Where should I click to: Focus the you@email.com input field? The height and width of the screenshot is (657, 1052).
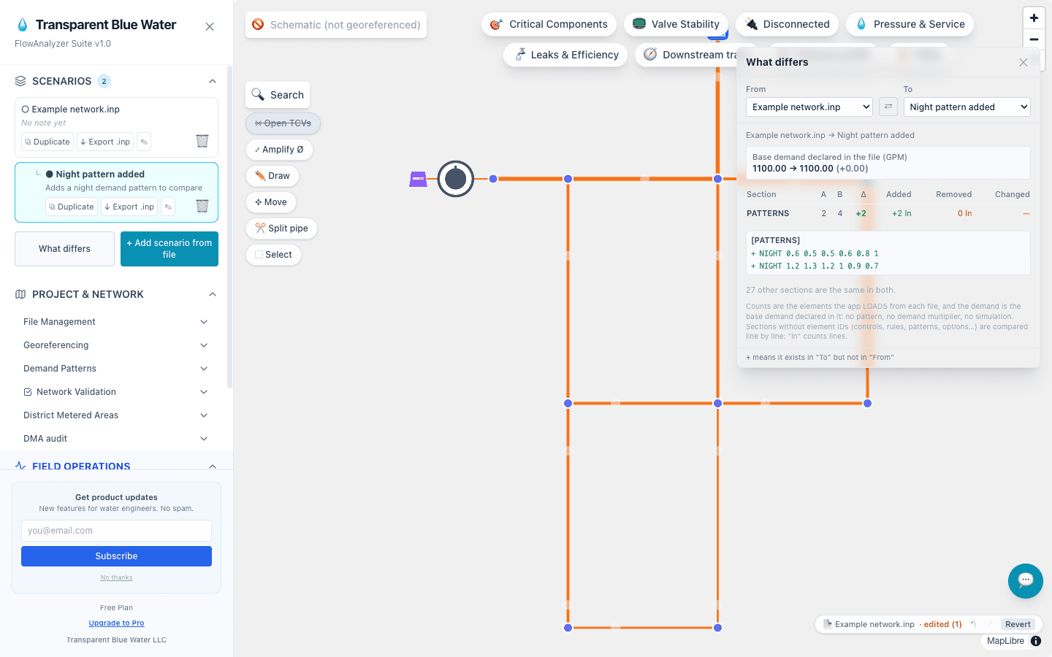point(116,531)
